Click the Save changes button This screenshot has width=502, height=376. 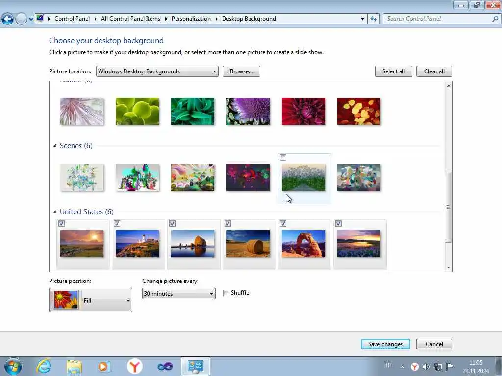385,344
